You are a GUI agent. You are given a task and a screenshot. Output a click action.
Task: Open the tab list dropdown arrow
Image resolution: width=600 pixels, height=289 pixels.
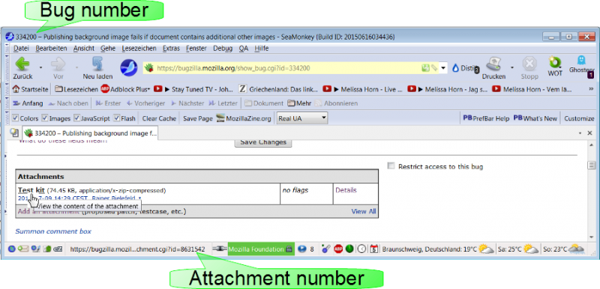point(580,133)
